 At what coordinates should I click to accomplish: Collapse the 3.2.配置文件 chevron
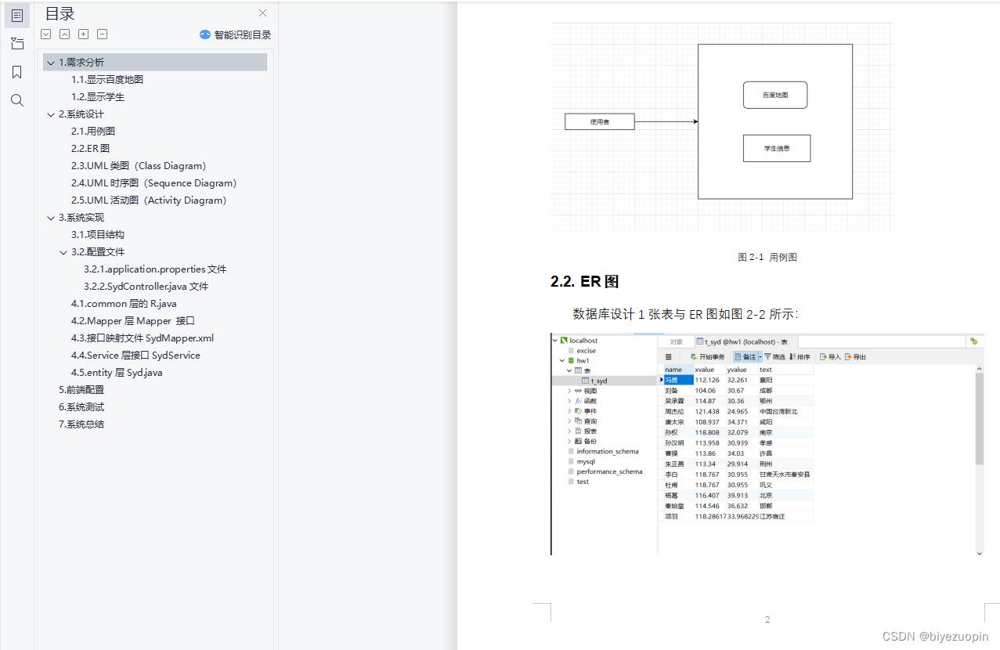point(63,252)
